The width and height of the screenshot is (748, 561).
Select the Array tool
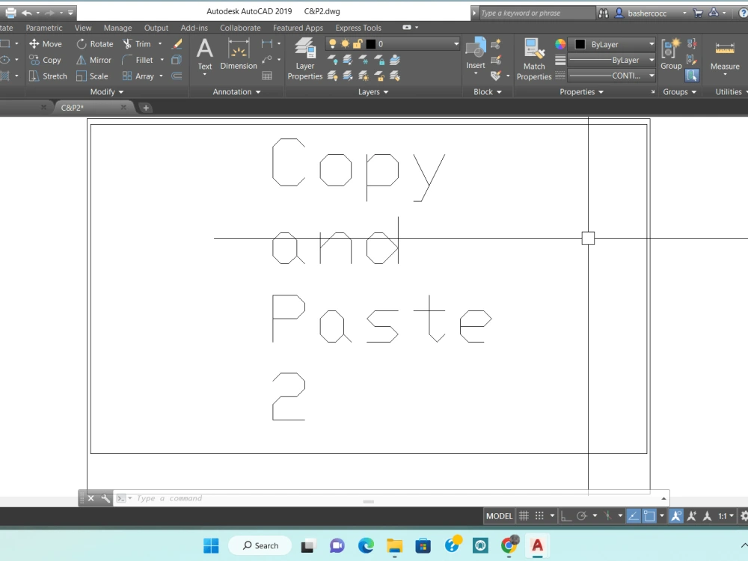pos(138,76)
